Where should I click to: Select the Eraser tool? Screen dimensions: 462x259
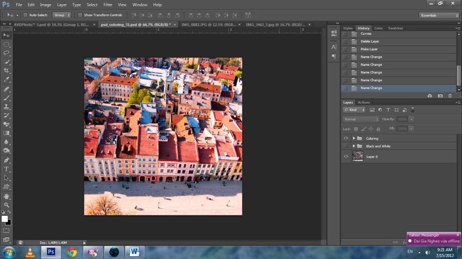(x=6, y=125)
